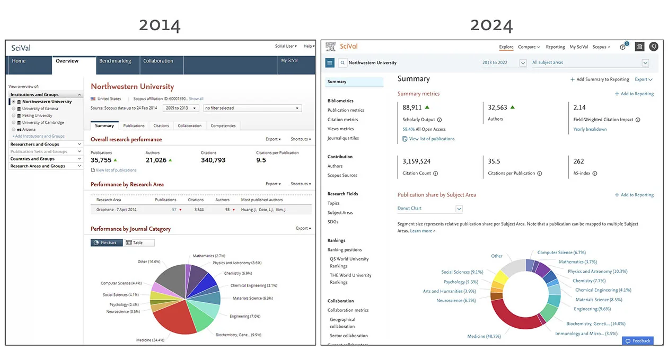Click the hamburger menu icon in the 2024 sidebar
The image size is (668, 351).
pos(330,62)
